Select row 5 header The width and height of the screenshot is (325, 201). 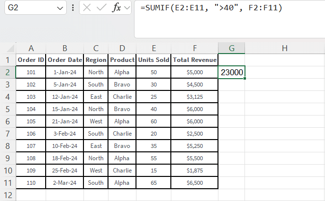(x=8, y=109)
